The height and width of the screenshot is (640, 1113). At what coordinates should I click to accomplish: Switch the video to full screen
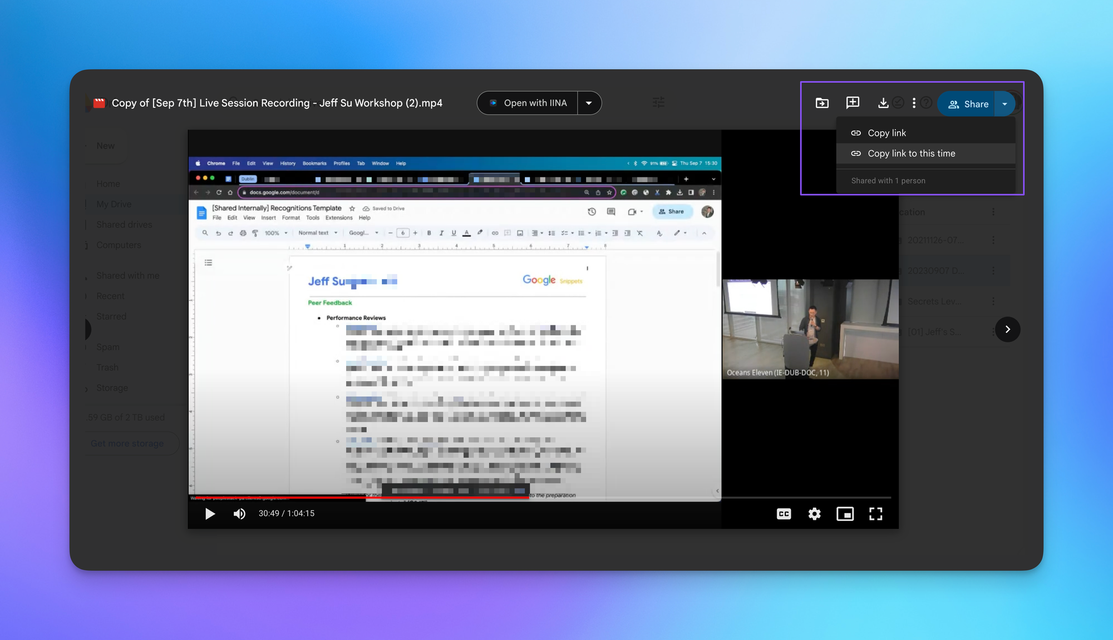pyautogui.click(x=876, y=514)
